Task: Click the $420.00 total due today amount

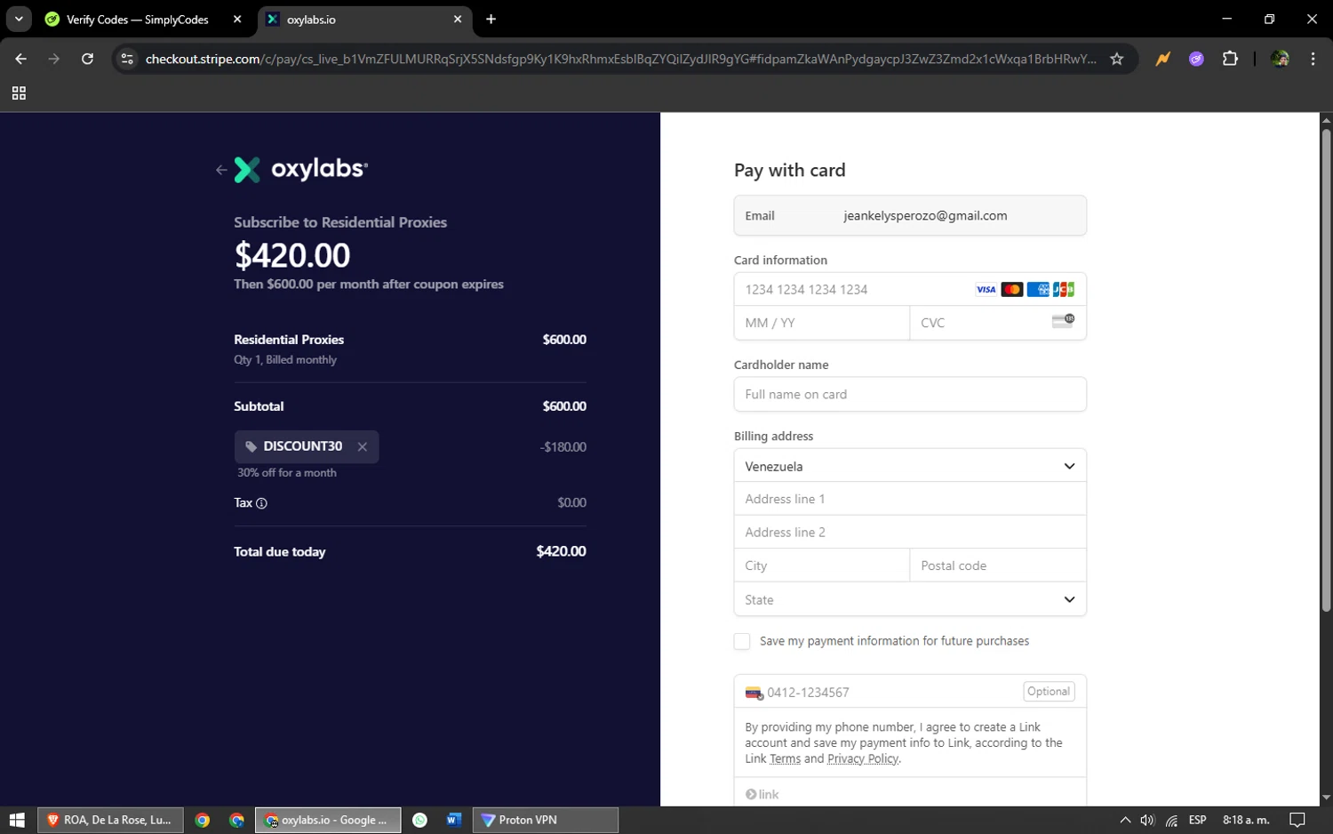Action: tap(561, 551)
